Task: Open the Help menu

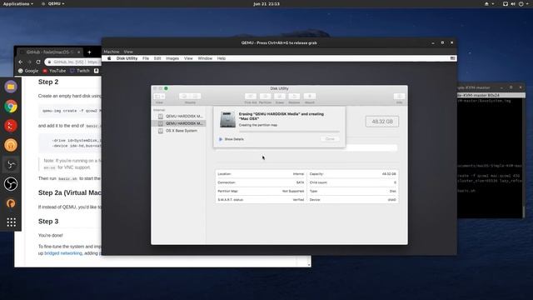Action: (x=222, y=58)
